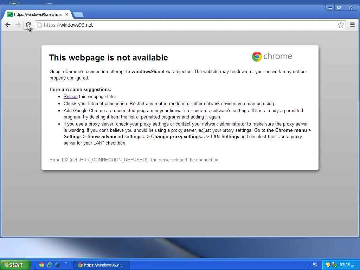Close the windows96.net tab

pyautogui.click(x=66, y=14)
